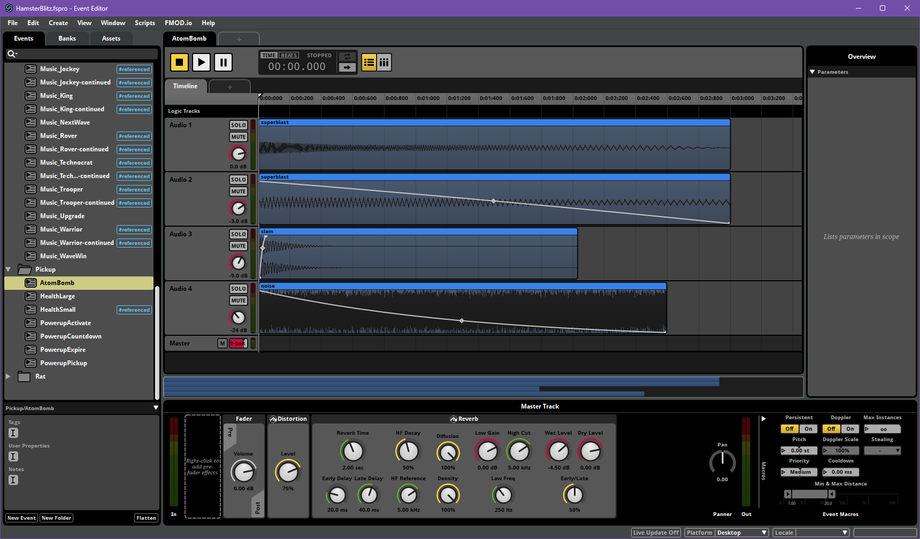The width and height of the screenshot is (920, 539).
Task: Select the PowerupCountdown event
Action: click(71, 336)
